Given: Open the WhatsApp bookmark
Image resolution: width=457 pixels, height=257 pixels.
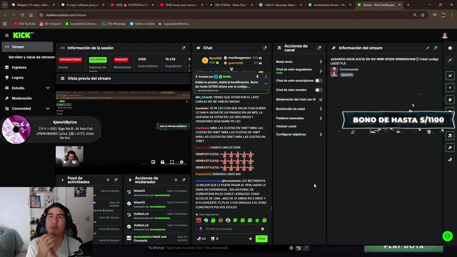Looking at the screenshot, I should [x=114, y=24].
